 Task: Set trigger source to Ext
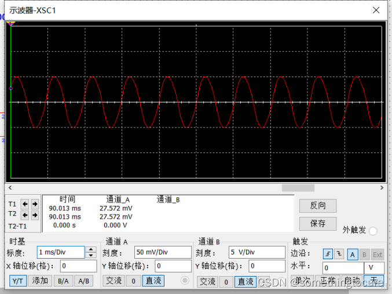[378, 255]
